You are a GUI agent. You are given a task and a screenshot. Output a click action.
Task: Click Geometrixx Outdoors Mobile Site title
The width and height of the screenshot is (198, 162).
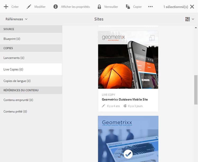pos(125,100)
